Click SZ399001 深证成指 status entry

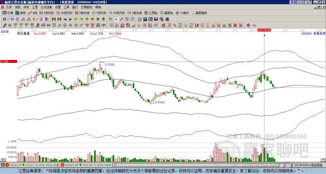tap(309, 165)
